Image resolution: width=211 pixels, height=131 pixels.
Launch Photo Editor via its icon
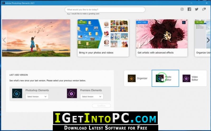pos(160,78)
